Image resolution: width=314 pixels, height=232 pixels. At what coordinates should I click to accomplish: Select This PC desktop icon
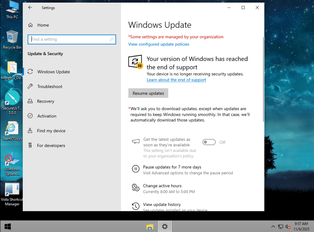tap(12, 10)
